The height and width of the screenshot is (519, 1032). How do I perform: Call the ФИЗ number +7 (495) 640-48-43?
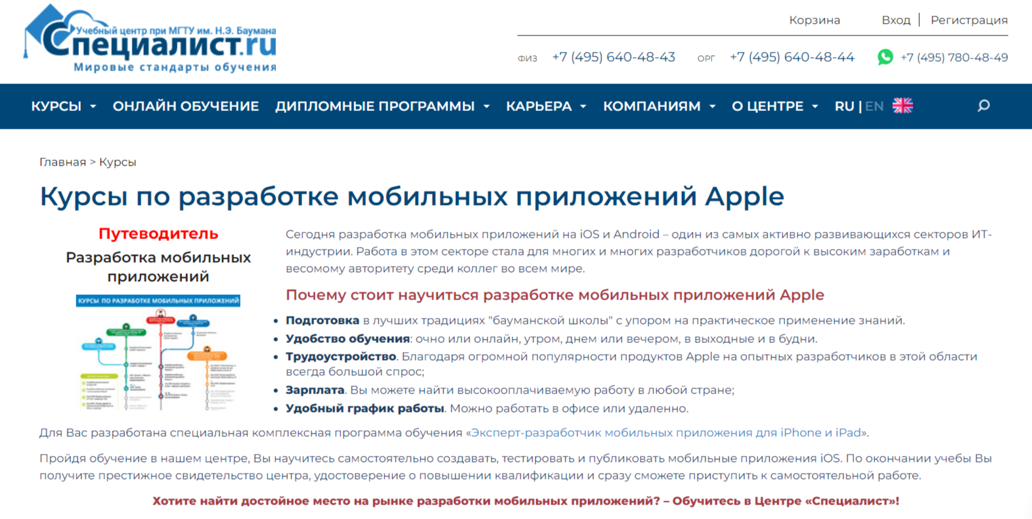pyautogui.click(x=614, y=57)
